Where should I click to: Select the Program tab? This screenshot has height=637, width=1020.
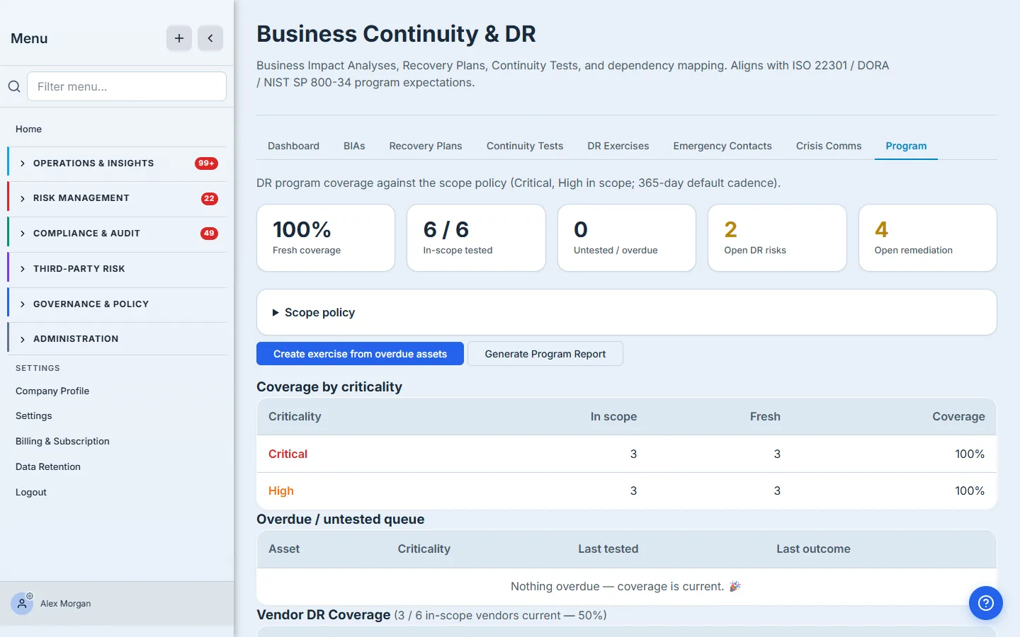point(906,146)
